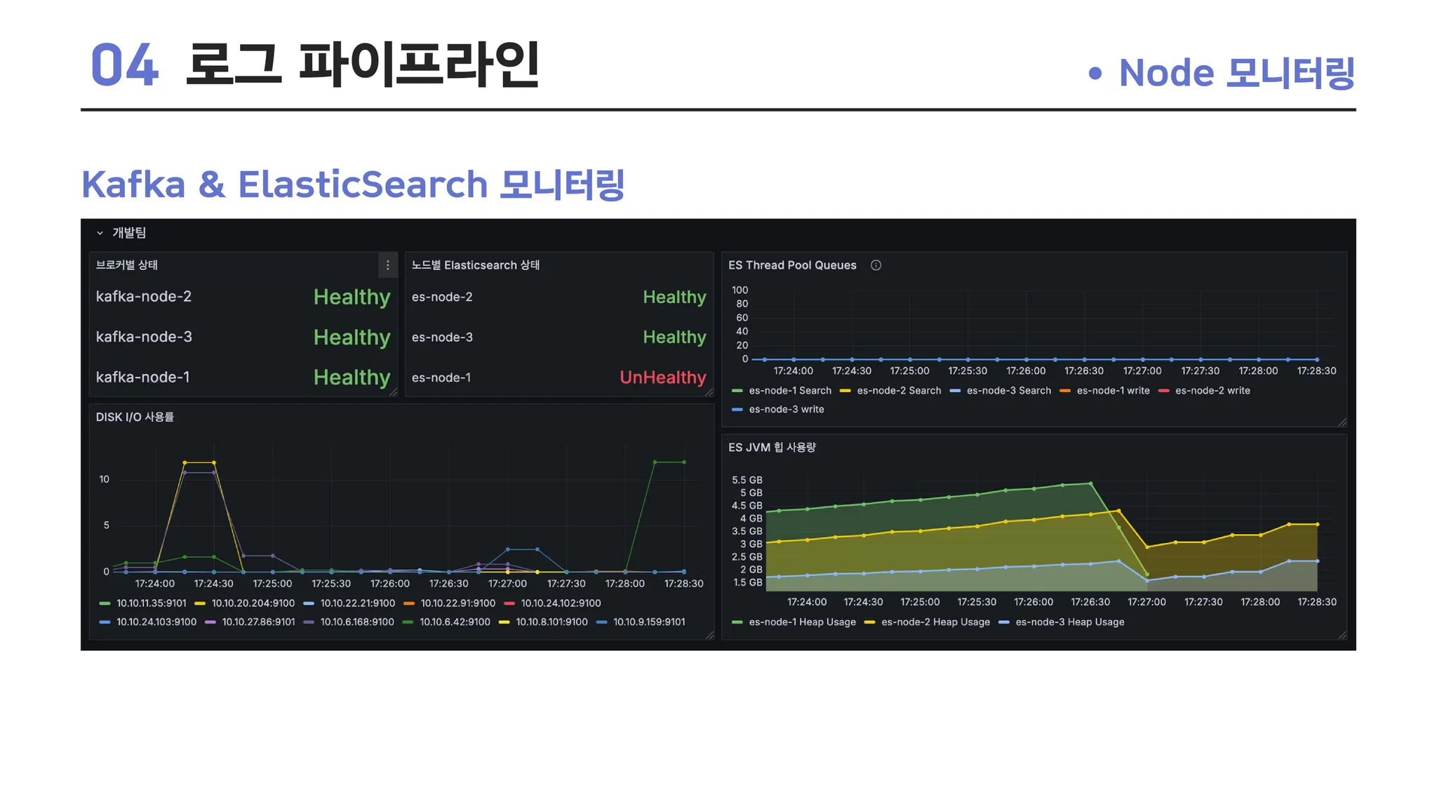Click the resize handle of Thread Pool Queues panel
This screenshot has height=808, width=1437.
click(x=1342, y=422)
